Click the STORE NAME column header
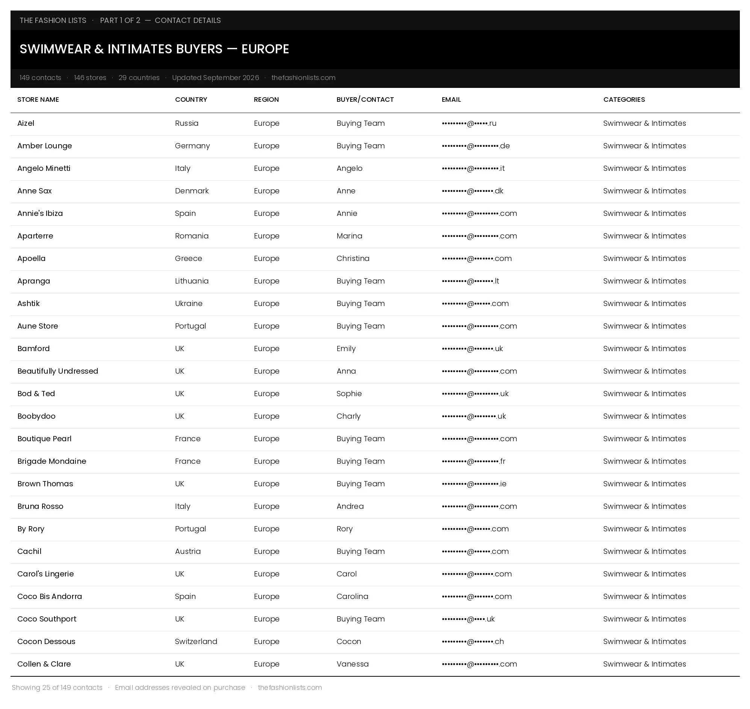The height and width of the screenshot is (709, 750). point(38,100)
